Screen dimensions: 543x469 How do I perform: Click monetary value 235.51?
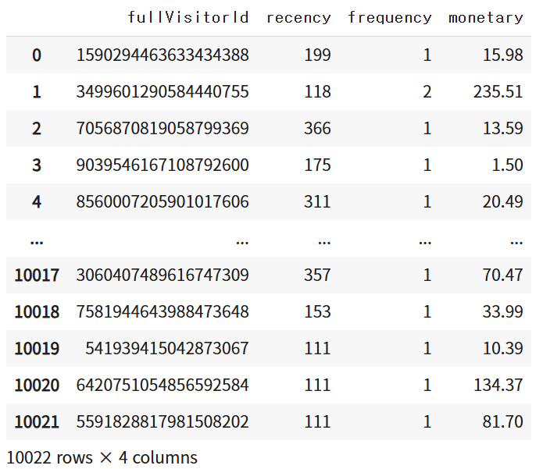pyautogui.click(x=498, y=91)
